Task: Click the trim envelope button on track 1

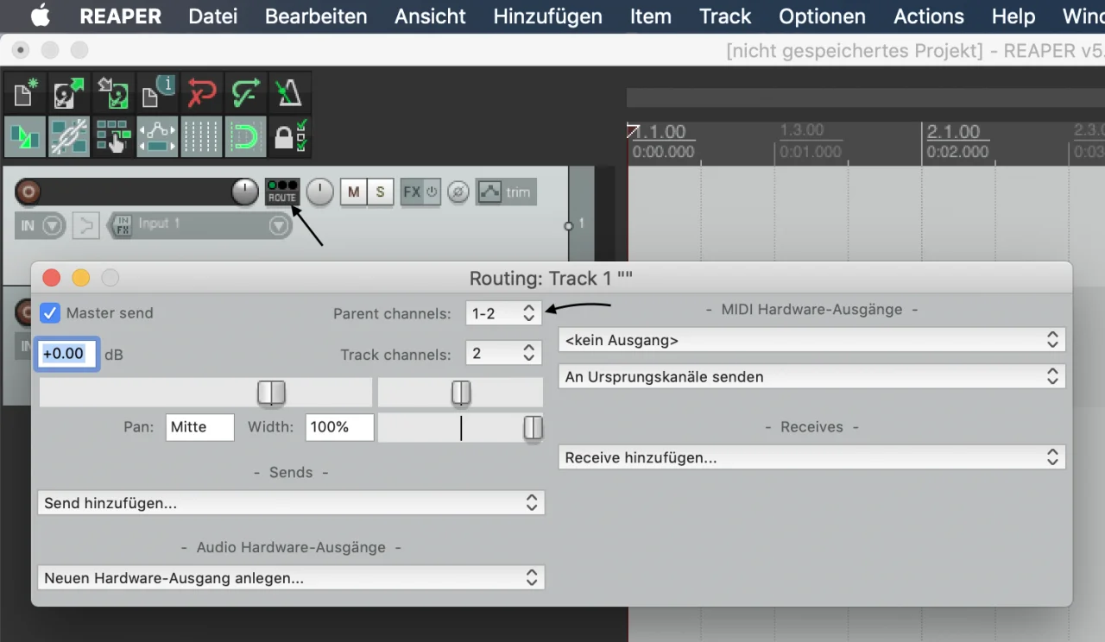Action: coord(506,192)
